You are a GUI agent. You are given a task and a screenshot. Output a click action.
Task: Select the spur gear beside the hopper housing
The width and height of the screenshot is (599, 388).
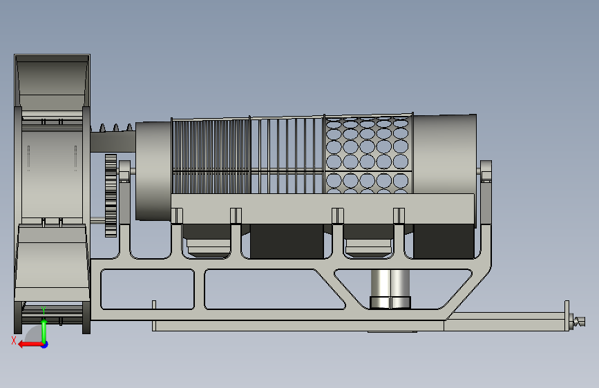point(111,195)
